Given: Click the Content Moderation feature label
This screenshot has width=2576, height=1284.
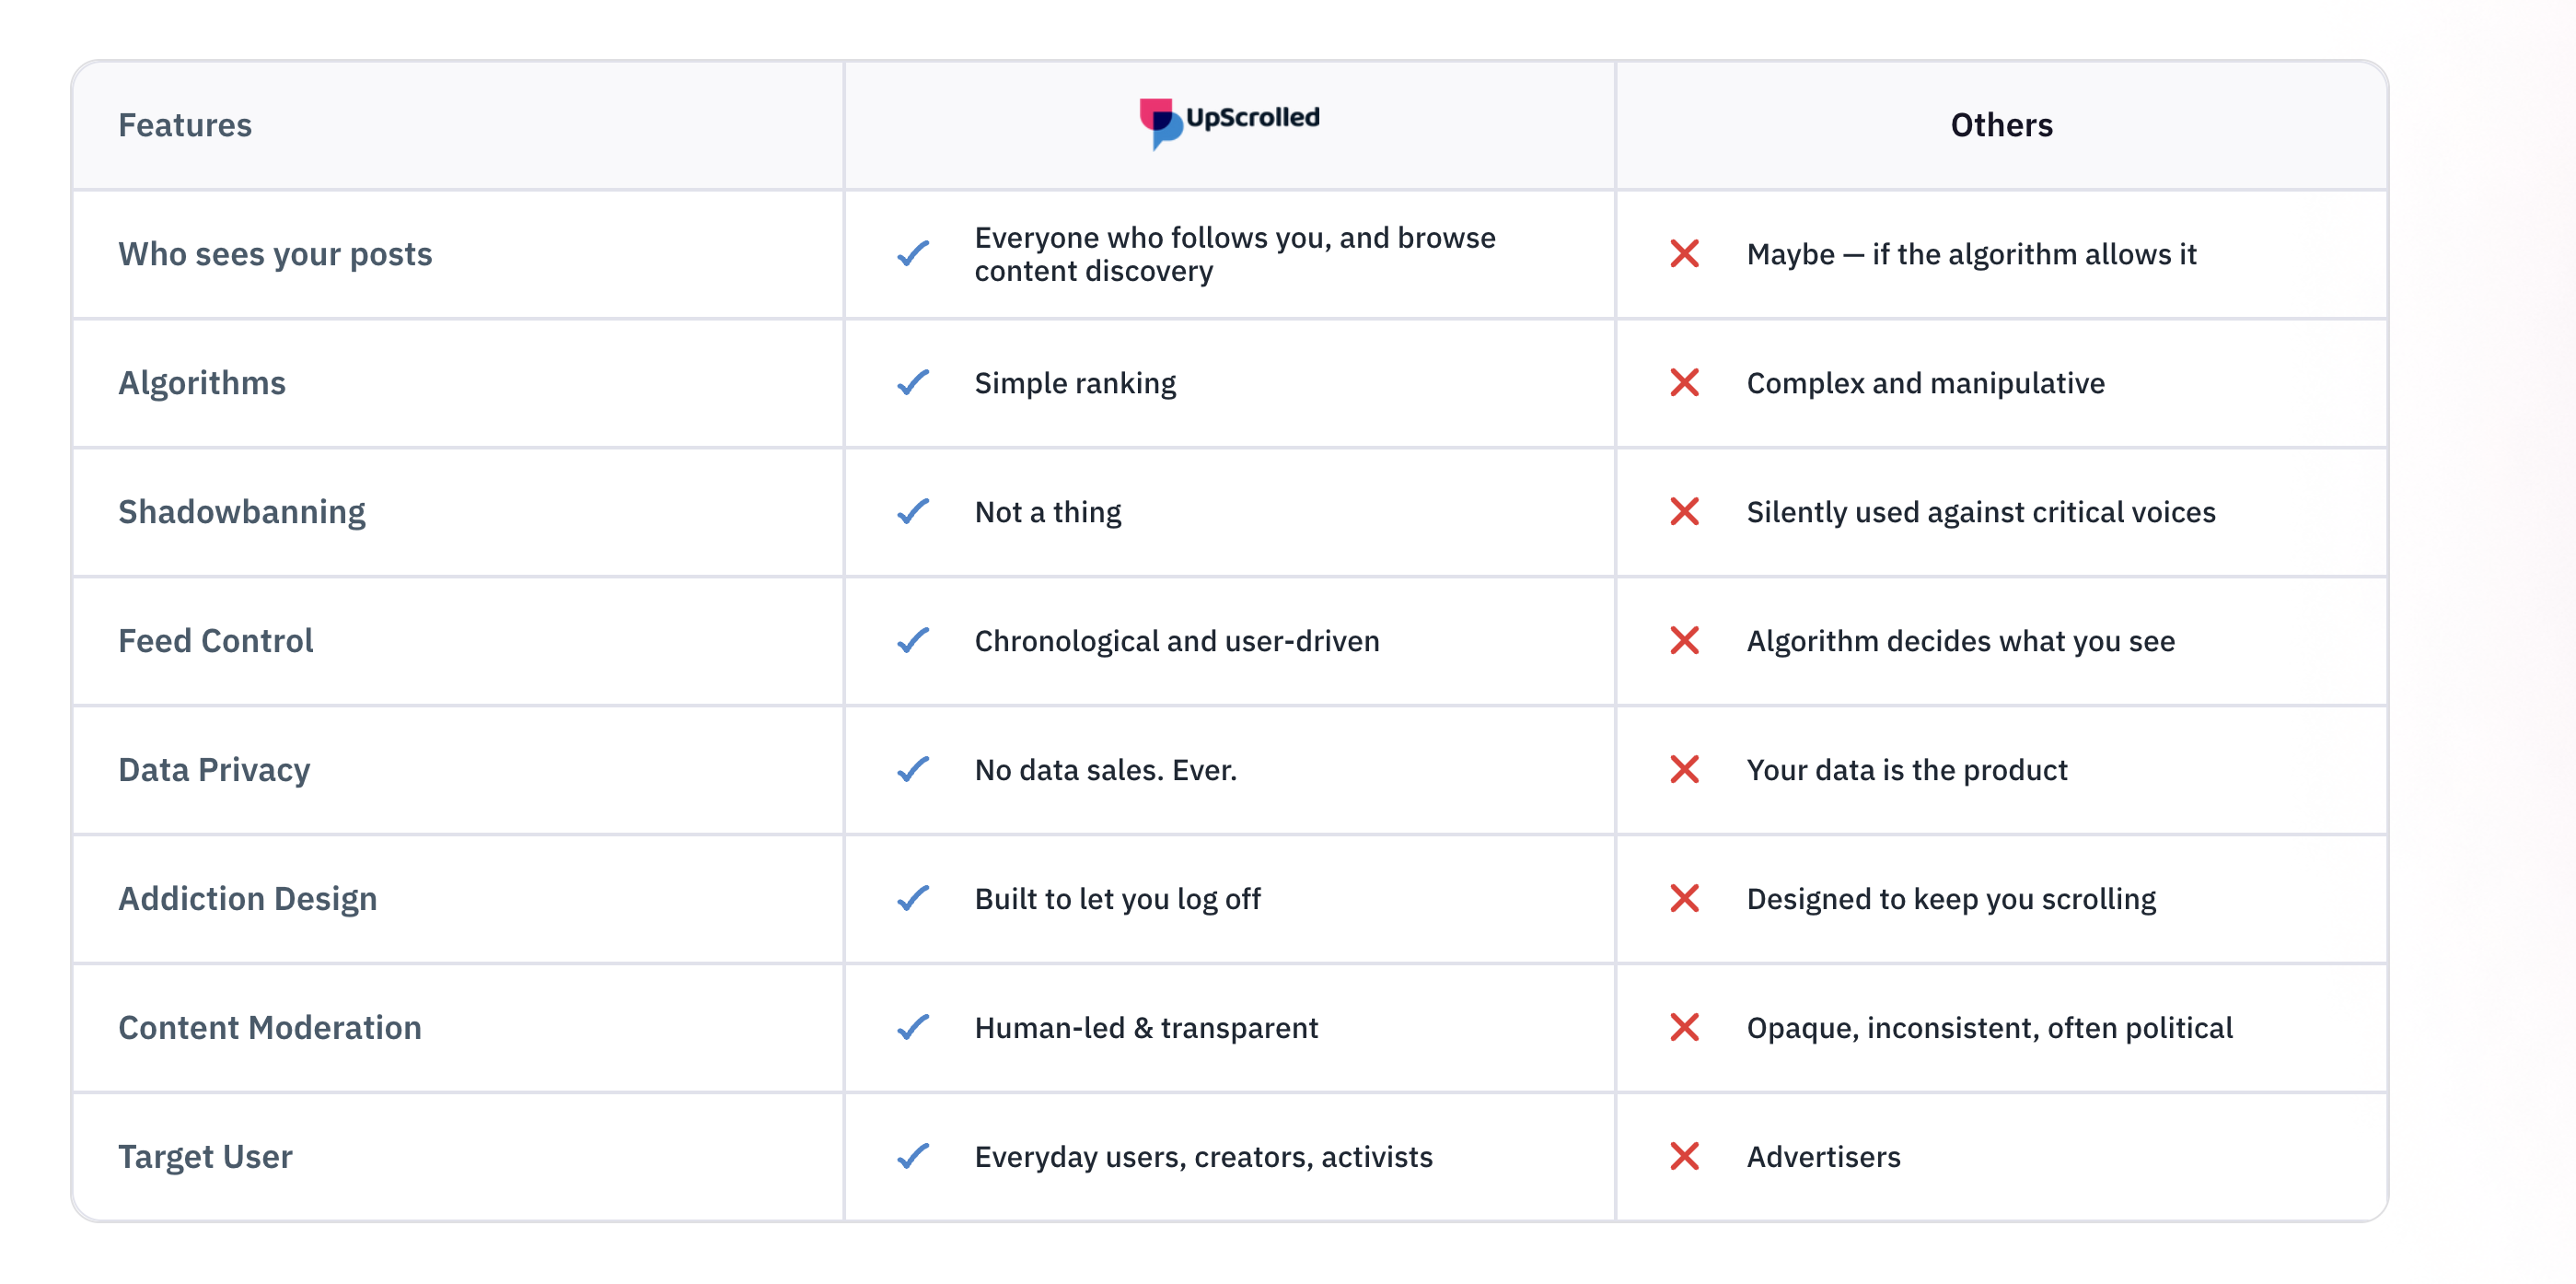Looking at the screenshot, I should [270, 1028].
